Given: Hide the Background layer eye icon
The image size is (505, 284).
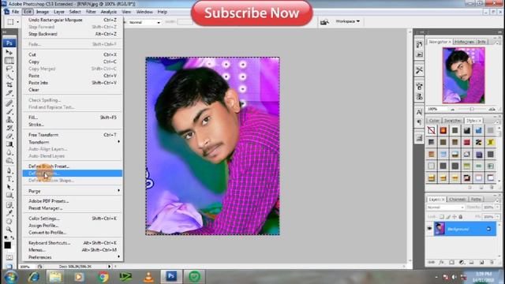Looking at the screenshot, I should point(429,229).
